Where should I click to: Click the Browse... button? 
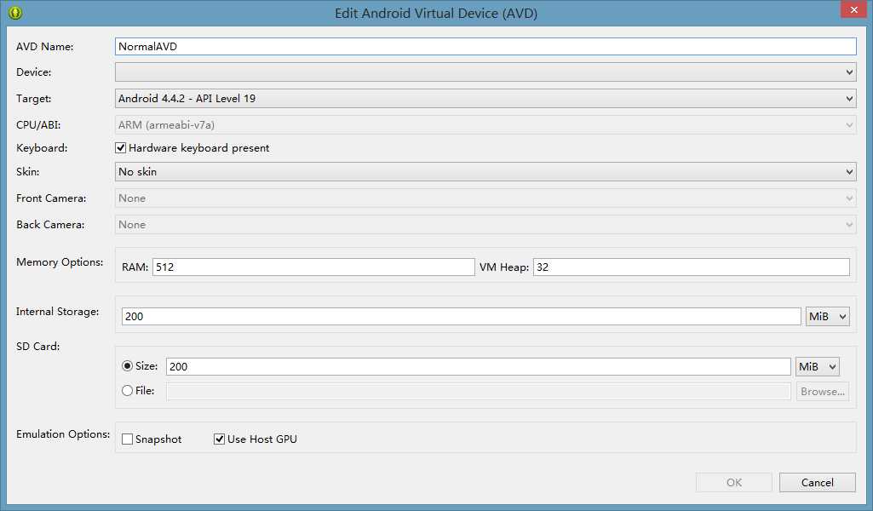(823, 391)
